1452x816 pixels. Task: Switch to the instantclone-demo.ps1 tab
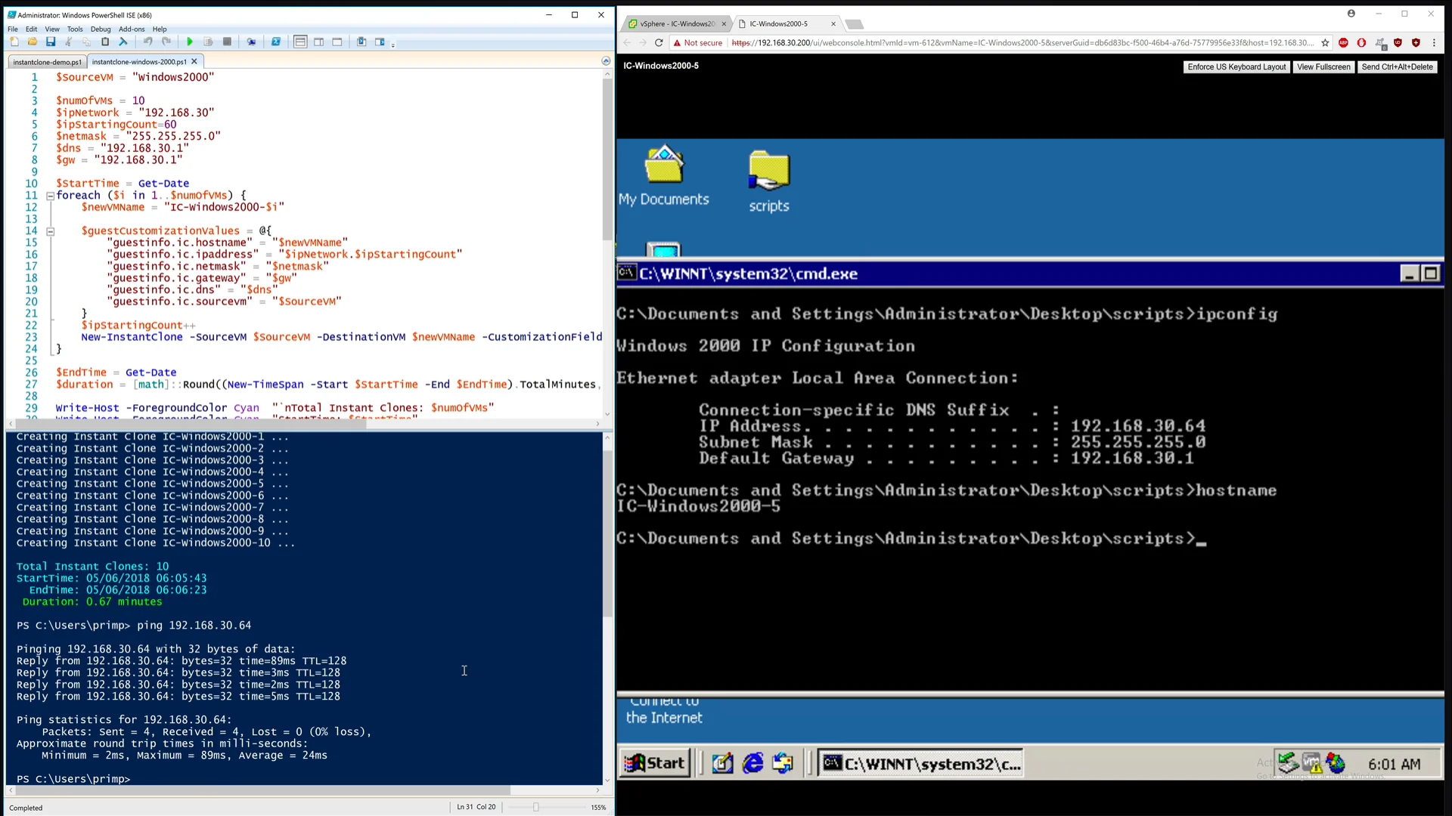(x=47, y=62)
